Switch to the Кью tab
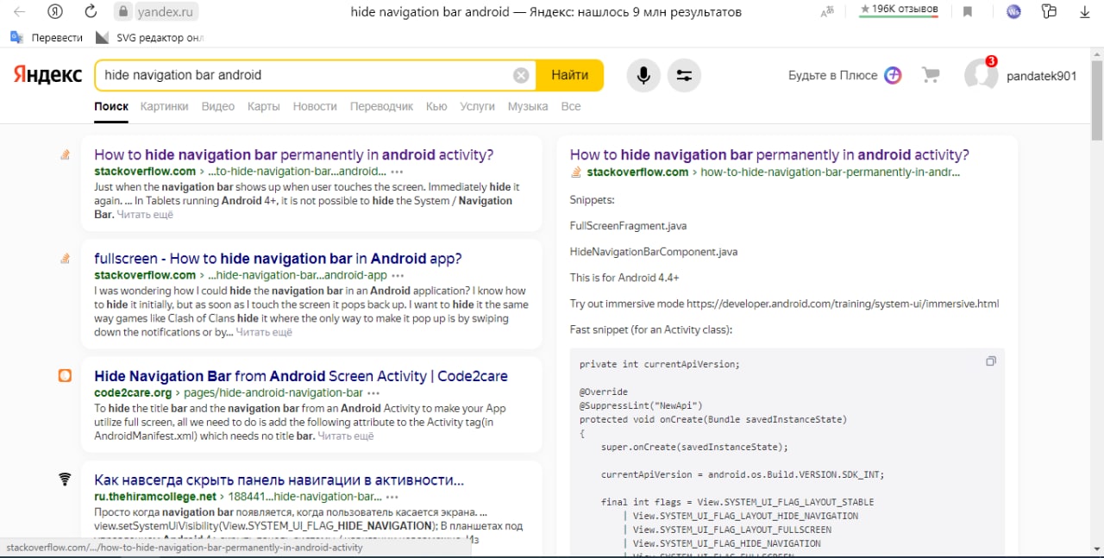Image resolution: width=1104 pixels, height=558 pixels. point(436,106)
